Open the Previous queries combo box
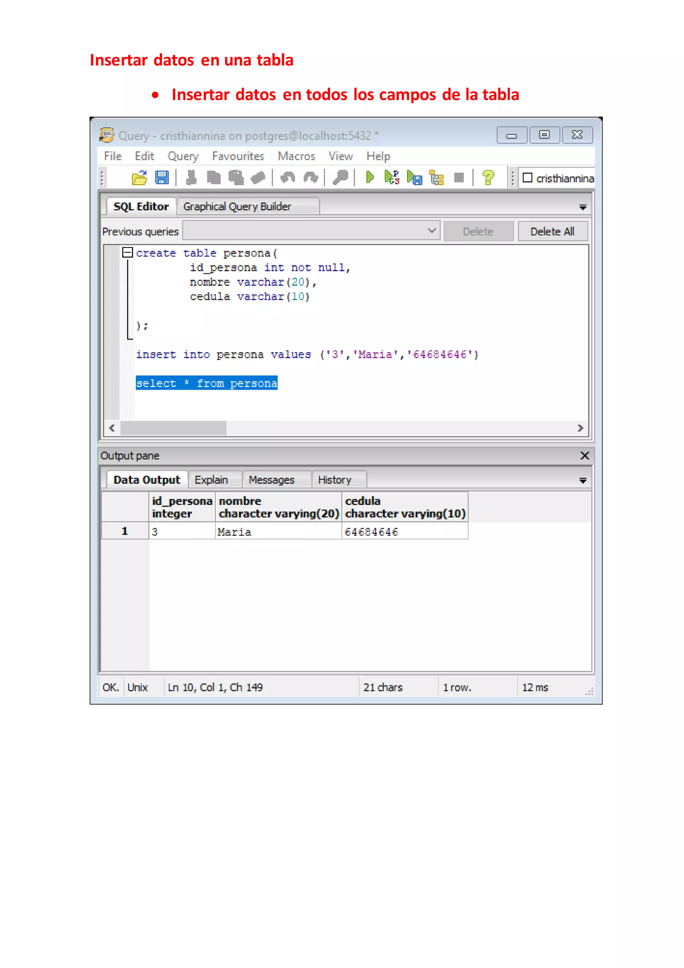The image size is (684, 968). click(x=312, y=231)
